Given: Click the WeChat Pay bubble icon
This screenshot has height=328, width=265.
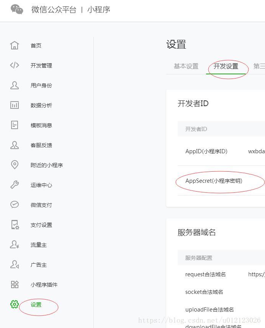Looking at the screenshot, I should click(x=15, y=205).
